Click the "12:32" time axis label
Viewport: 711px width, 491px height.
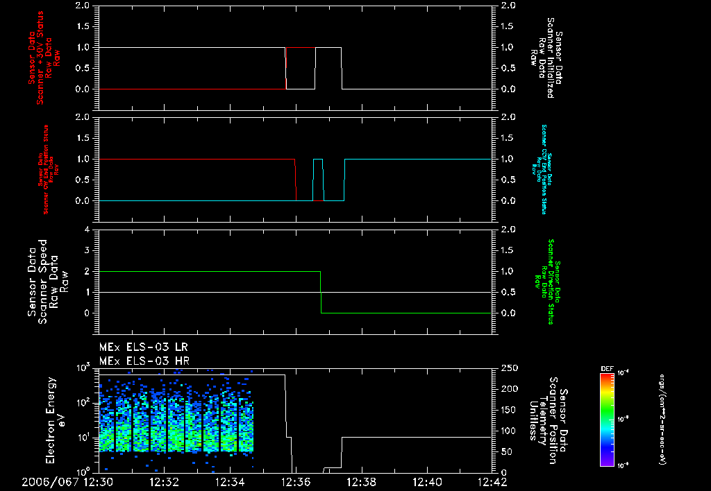tap(164, 483)
